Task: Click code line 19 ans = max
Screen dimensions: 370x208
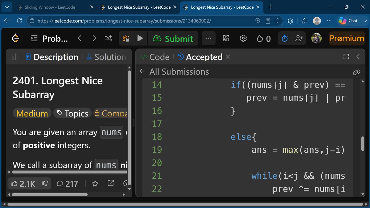Action: [298, 150]
